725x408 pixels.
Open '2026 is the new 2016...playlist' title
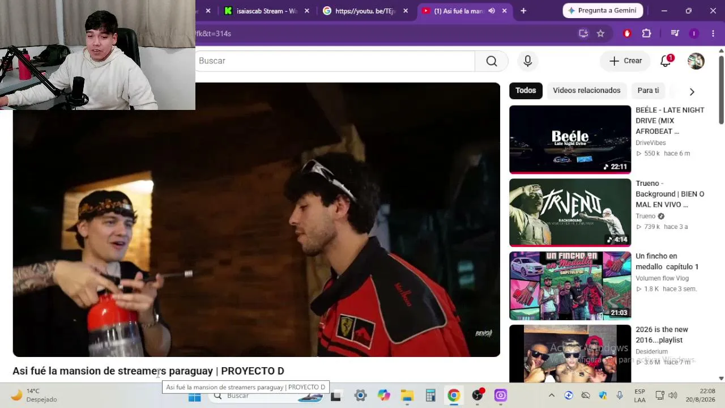tap(662, 335)
